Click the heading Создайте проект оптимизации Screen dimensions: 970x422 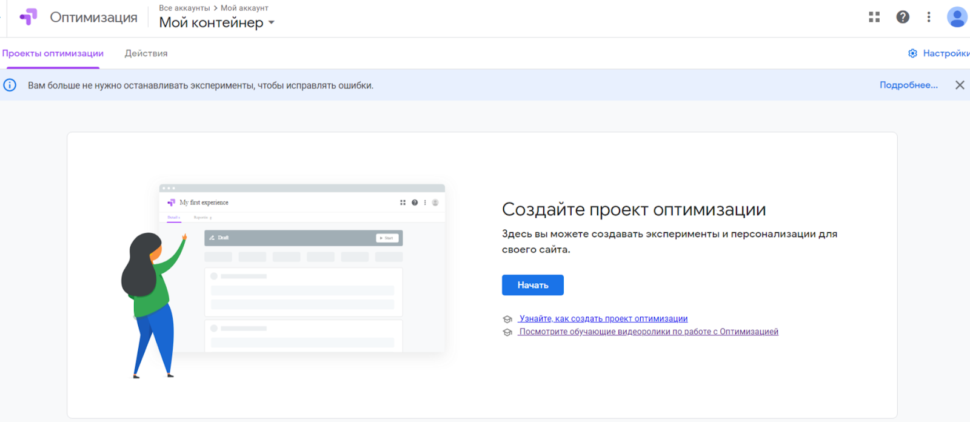pos(634,209)
